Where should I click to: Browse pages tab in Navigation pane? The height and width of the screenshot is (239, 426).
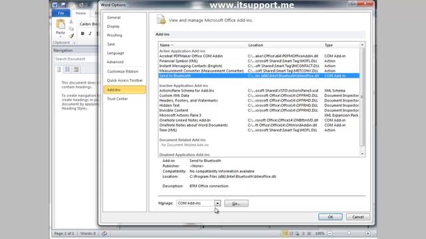tap(67, 69)
